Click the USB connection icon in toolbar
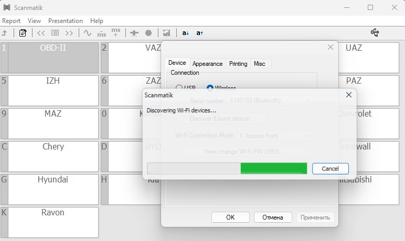405x241 pixels. point(375,33)
